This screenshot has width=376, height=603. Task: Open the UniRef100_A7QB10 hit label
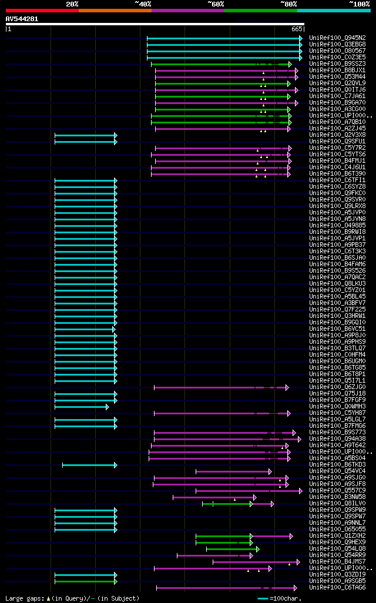(x=338, y=122)
